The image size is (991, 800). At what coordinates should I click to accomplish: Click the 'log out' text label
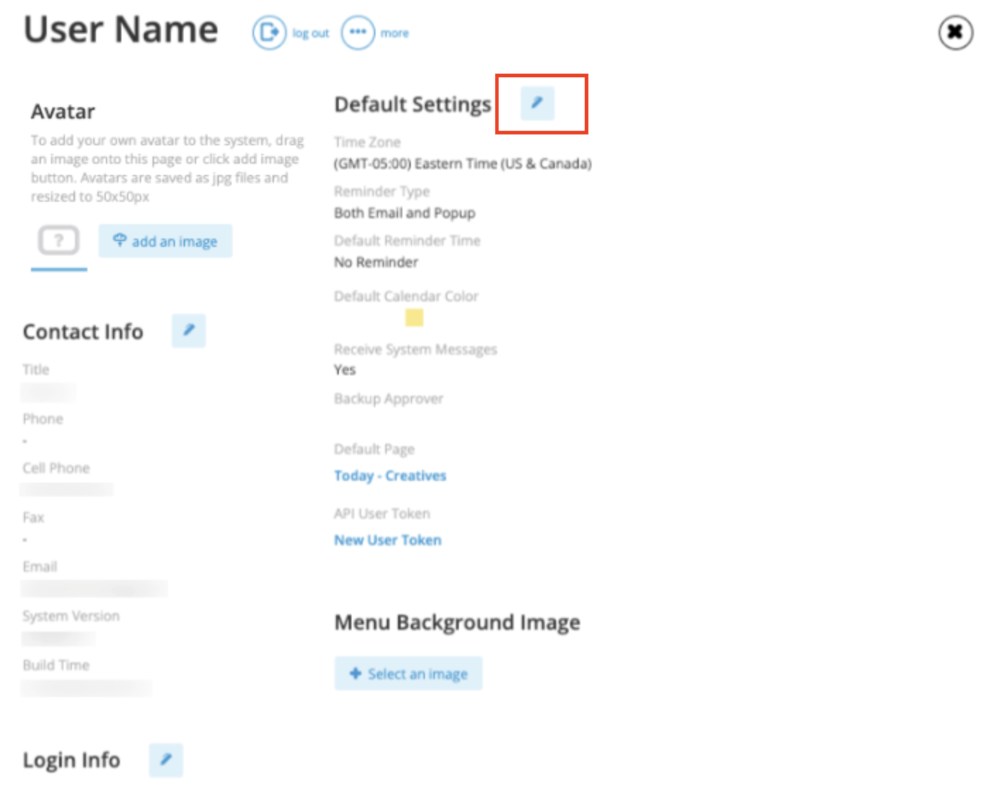click(311, 33)
